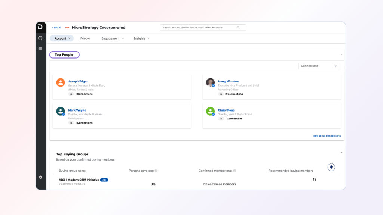Image resolution: width=383 pixels, height=215 pixels.
Task: Open the dashboard gauge icon in sidebar
Action: [x=40, y=38]
